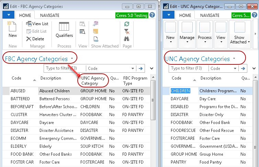
Task: Click the OneNote icon in Show Attached
Action: [x=95, y=24]
